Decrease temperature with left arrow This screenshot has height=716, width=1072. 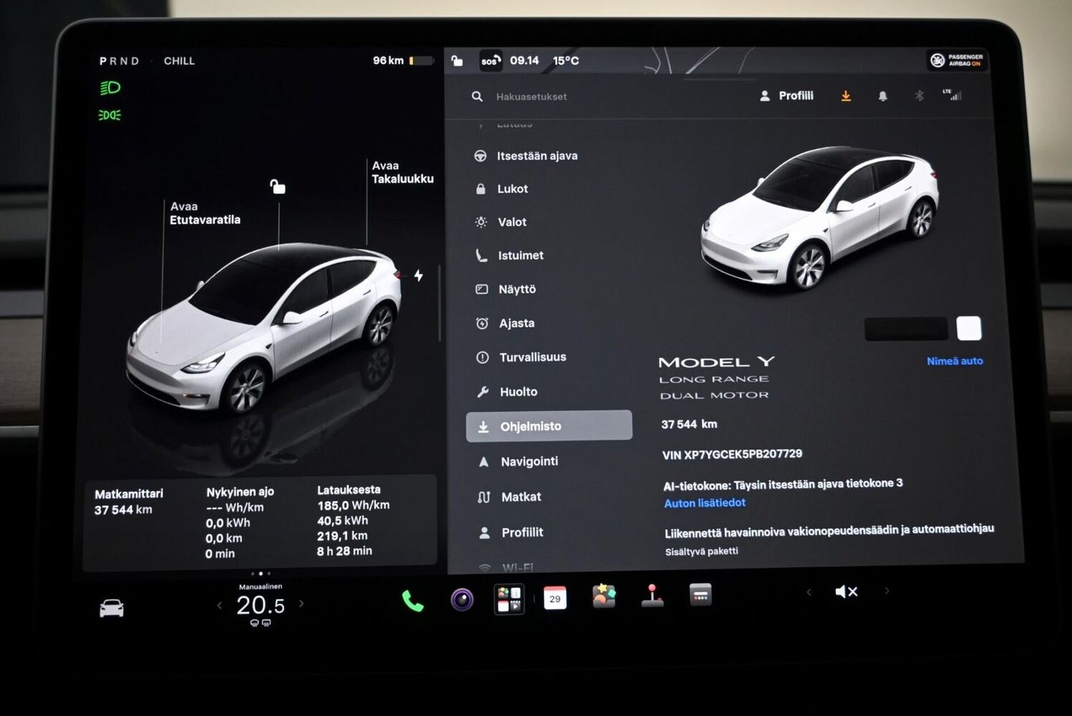click(x=220, y=606)
